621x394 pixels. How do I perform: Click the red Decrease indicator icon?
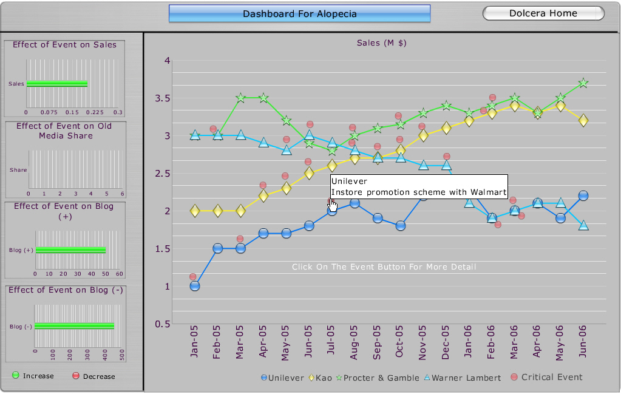point(76,376)
